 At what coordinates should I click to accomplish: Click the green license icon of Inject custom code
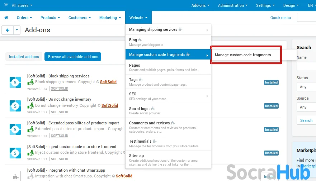click(x=30, y=153)
